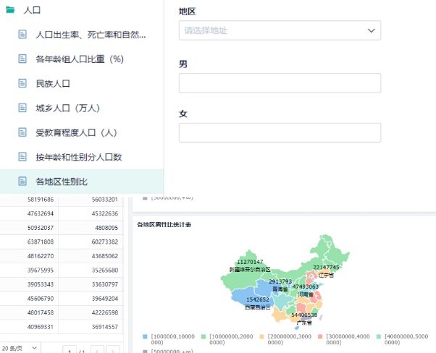Click document icon beside 各地区性别比

(x=22, y=181)
